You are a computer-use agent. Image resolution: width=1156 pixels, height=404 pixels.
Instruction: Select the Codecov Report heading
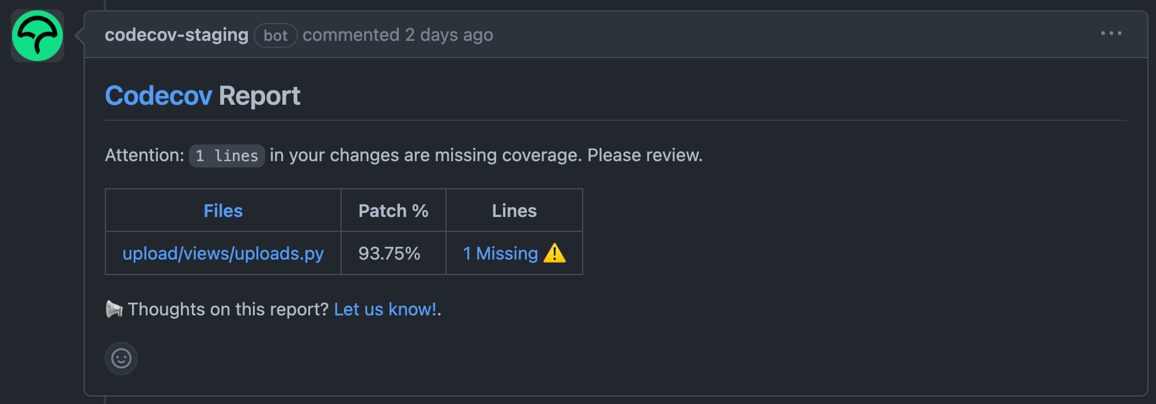(x=202, y=95)
